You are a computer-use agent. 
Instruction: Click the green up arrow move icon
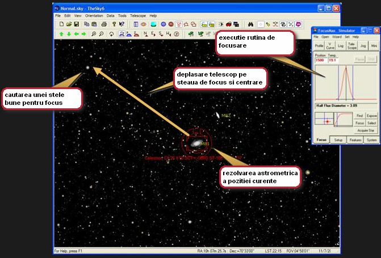click(x=60, y=34)
